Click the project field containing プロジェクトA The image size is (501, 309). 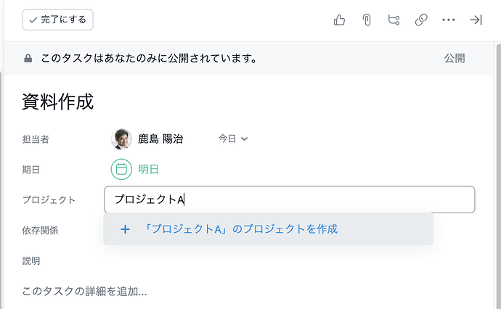289,199
